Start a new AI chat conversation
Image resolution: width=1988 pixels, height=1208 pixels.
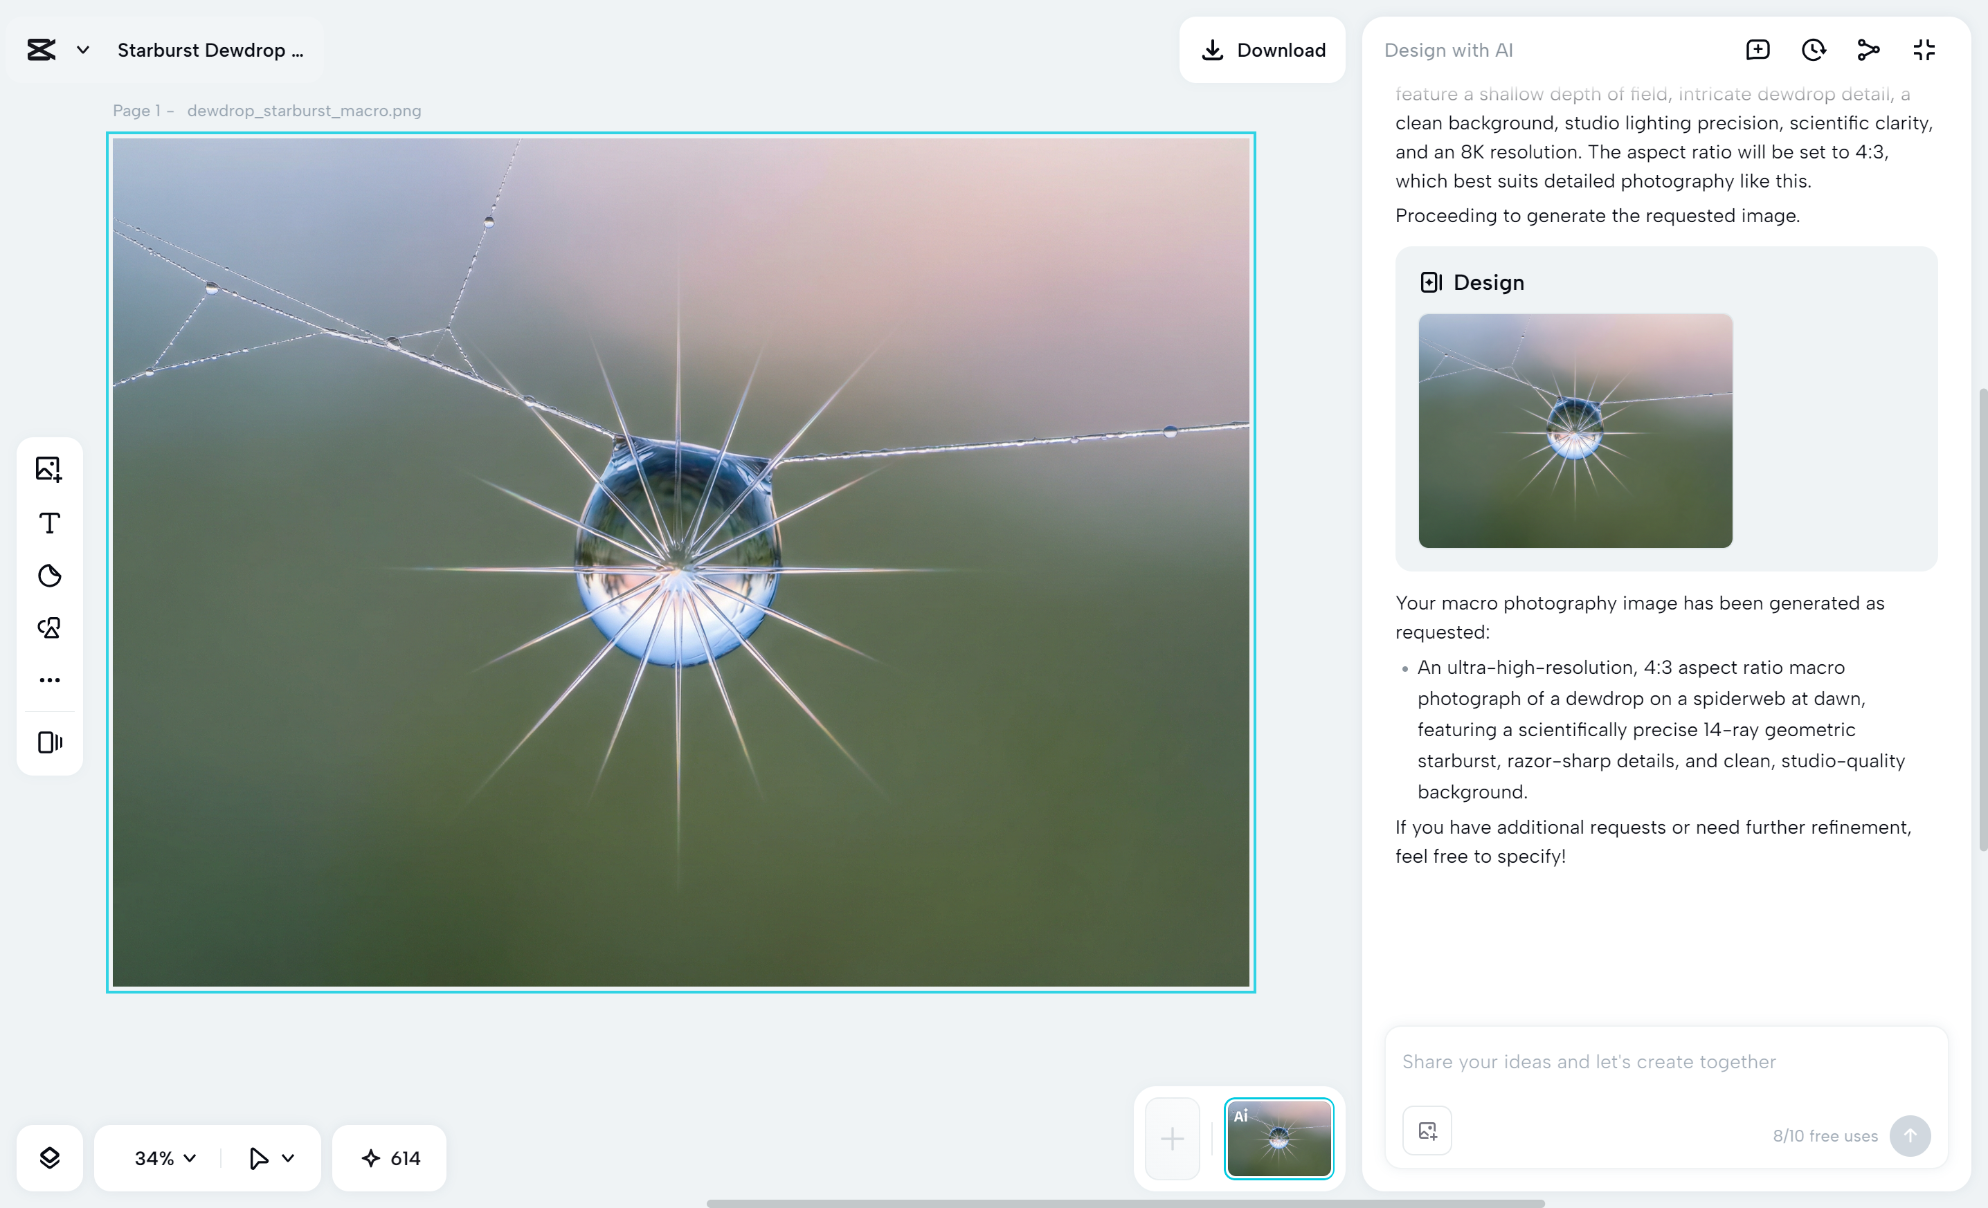tap(1758, 49)
